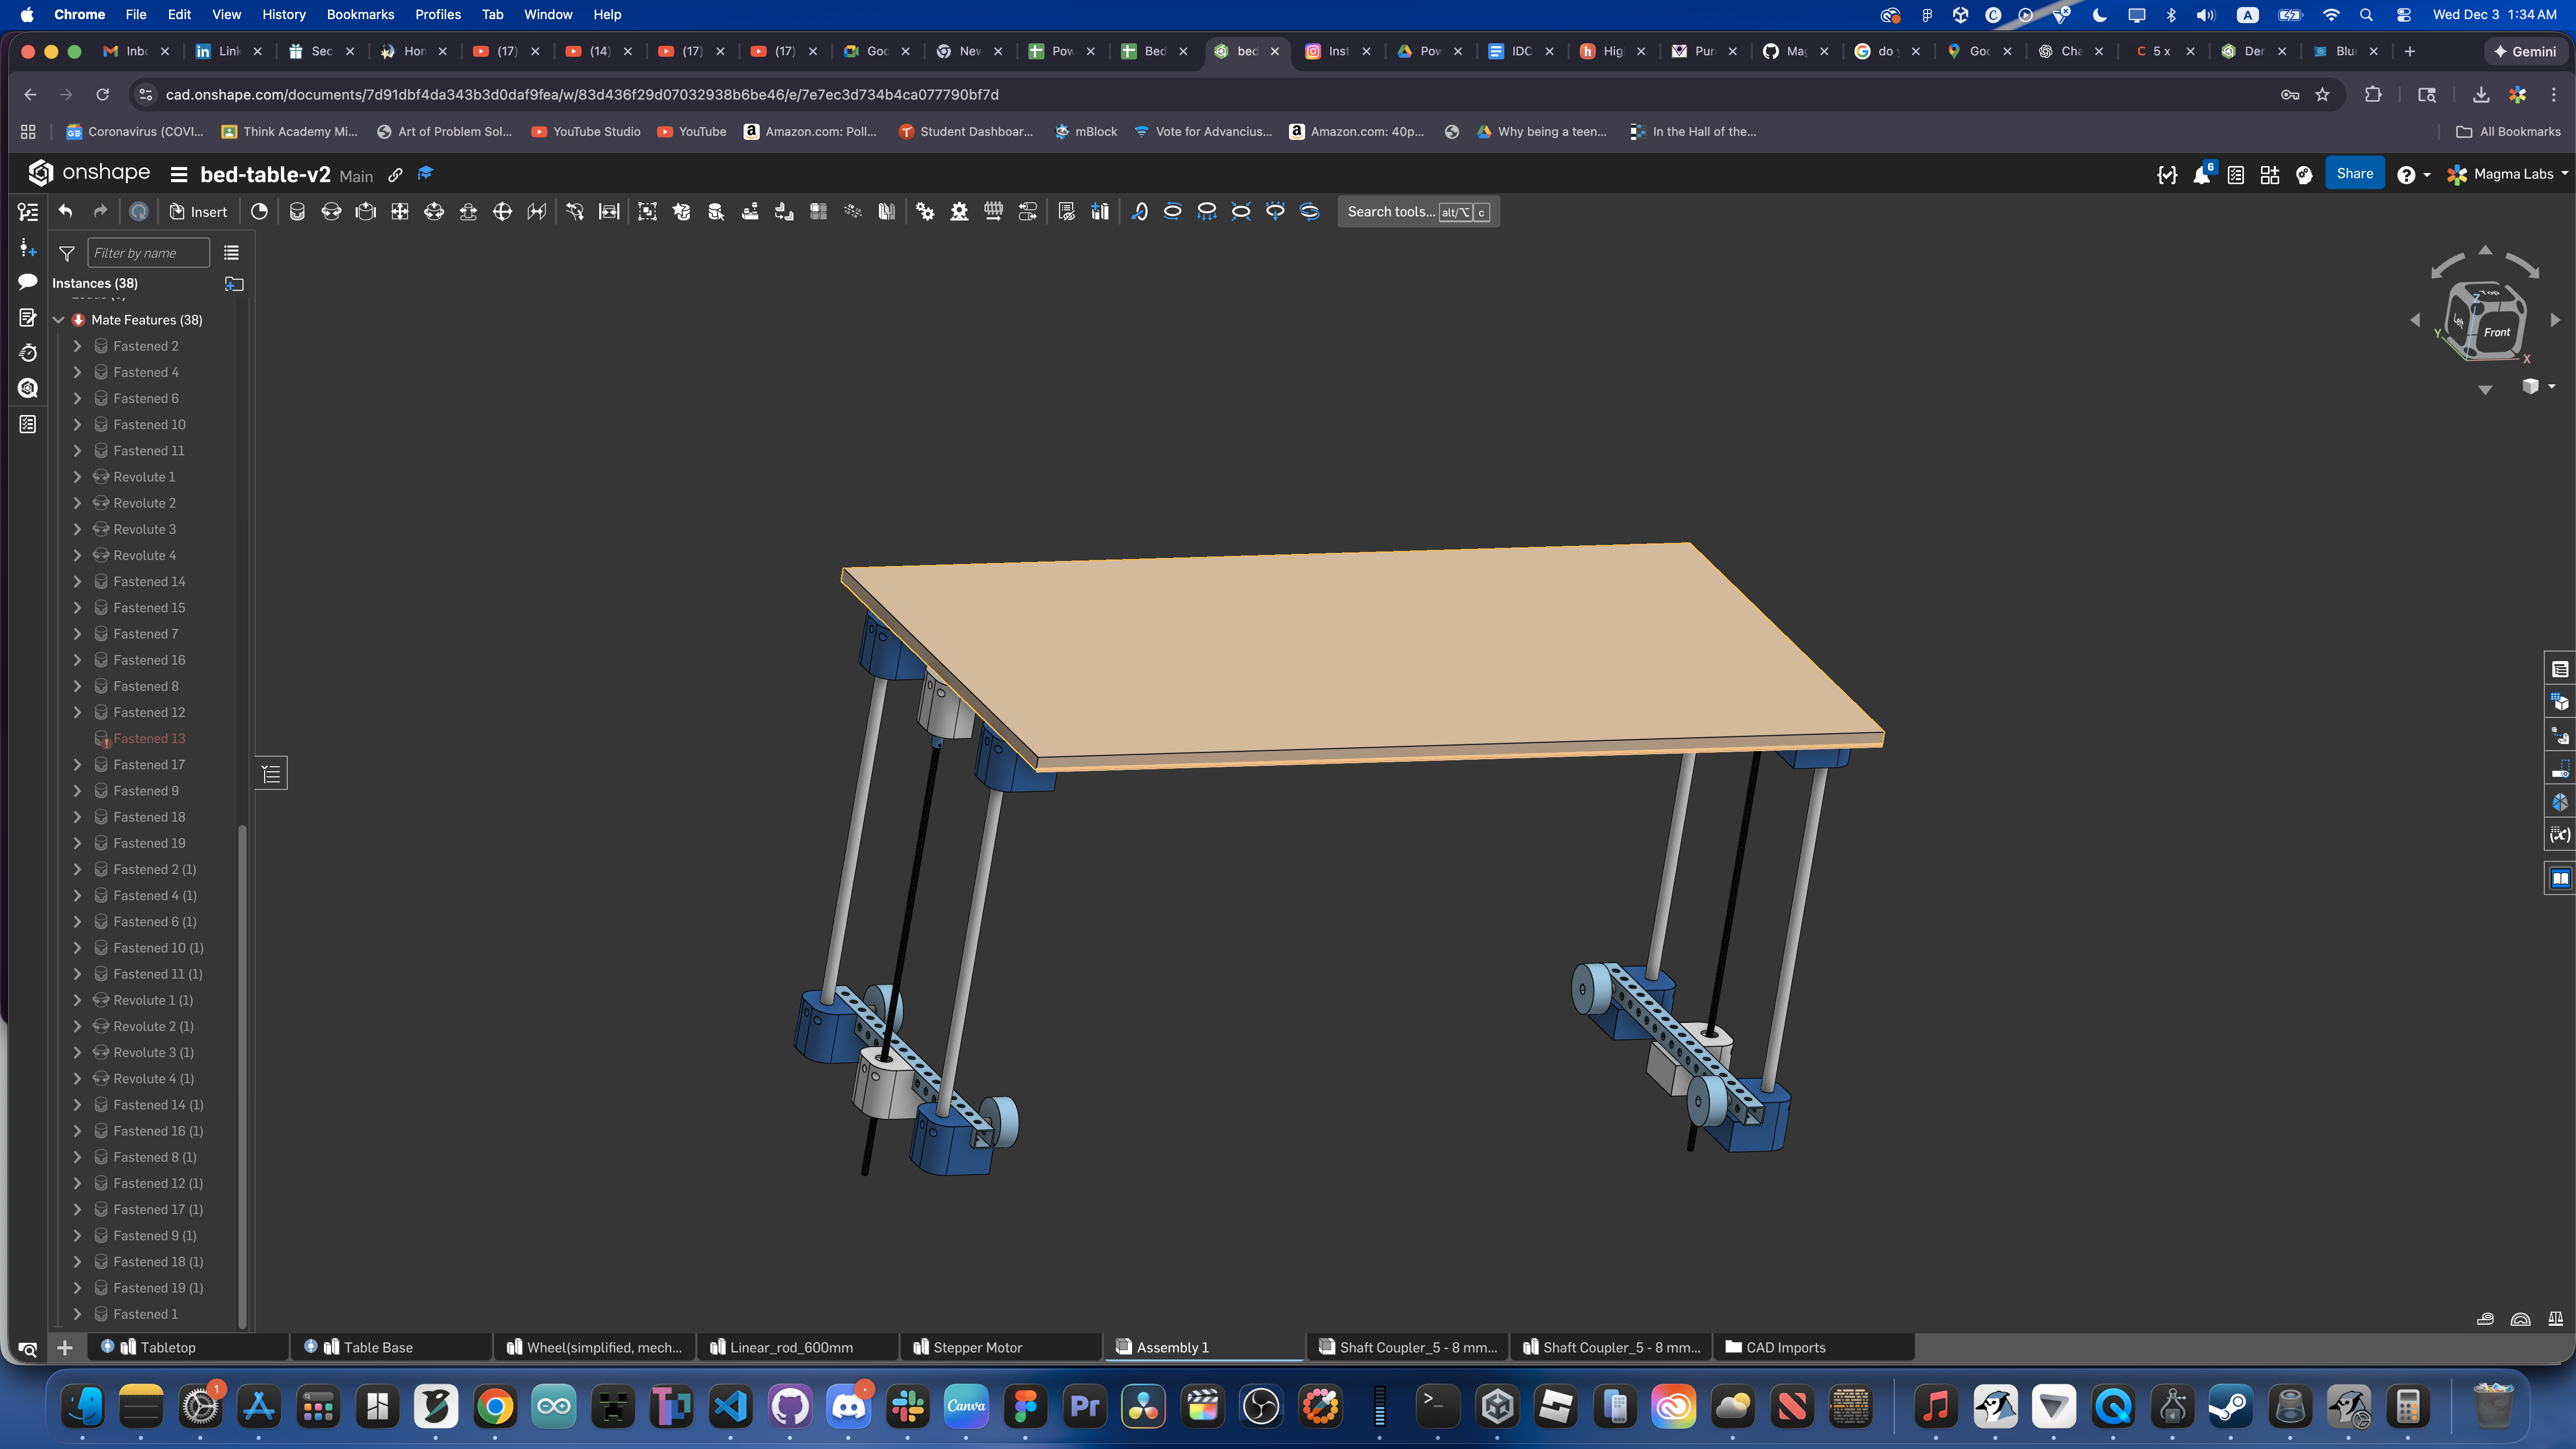Toggle the instances list view mode
The width and height of the screenshot is (2576, 1449).
click(231, 252)
